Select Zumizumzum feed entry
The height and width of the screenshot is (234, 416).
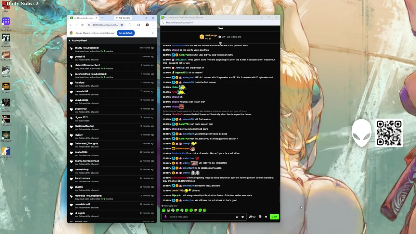pos(112,180)
